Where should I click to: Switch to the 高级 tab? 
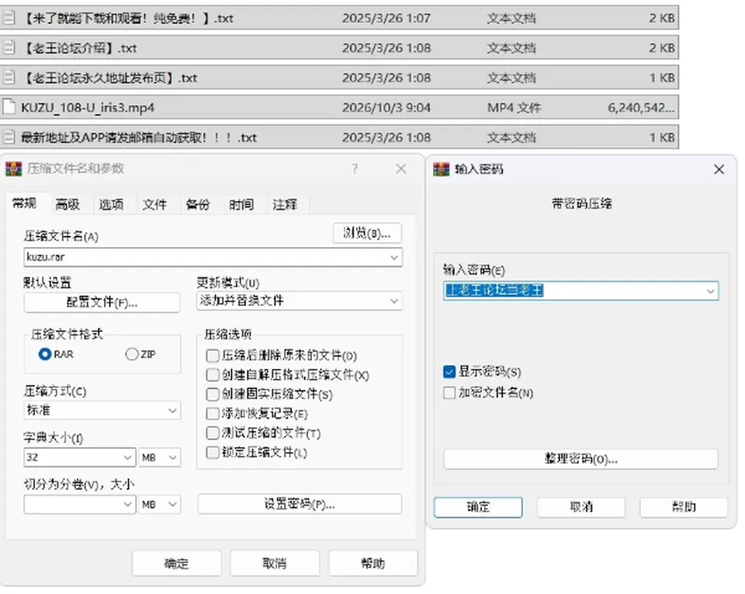coord(68,204)
